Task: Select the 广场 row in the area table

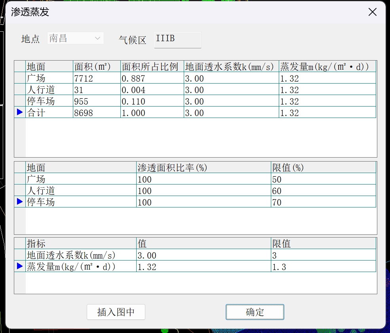Action: click(49, 78)
